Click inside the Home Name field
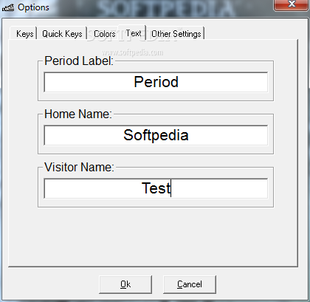 pos(156,135)
